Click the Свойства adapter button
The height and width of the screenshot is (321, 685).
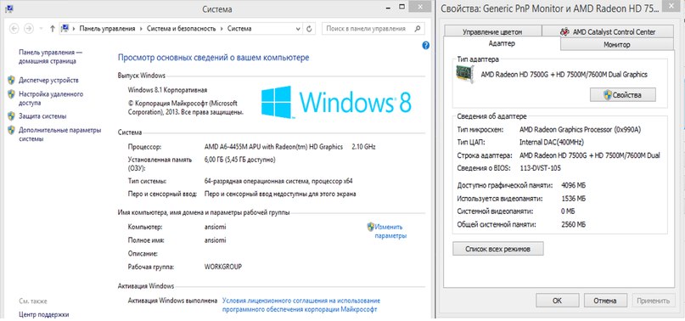[x=622, y=95]
